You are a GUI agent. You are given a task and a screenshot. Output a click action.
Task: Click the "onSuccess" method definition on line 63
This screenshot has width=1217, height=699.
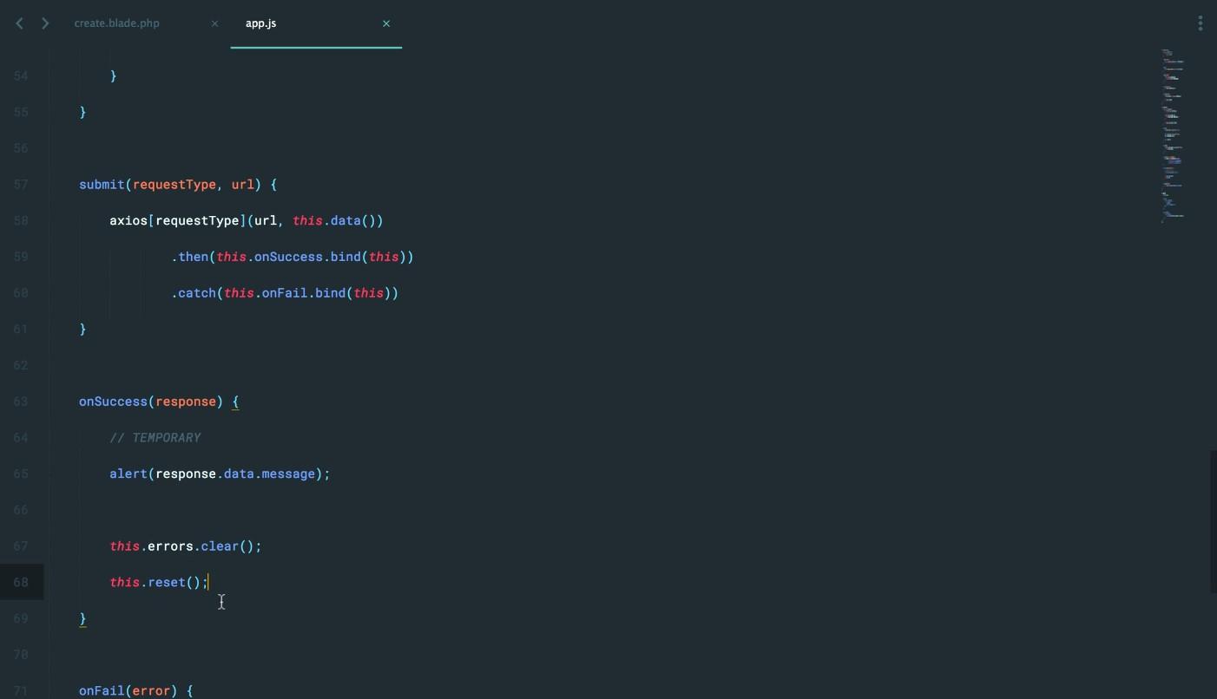[113, 402]
